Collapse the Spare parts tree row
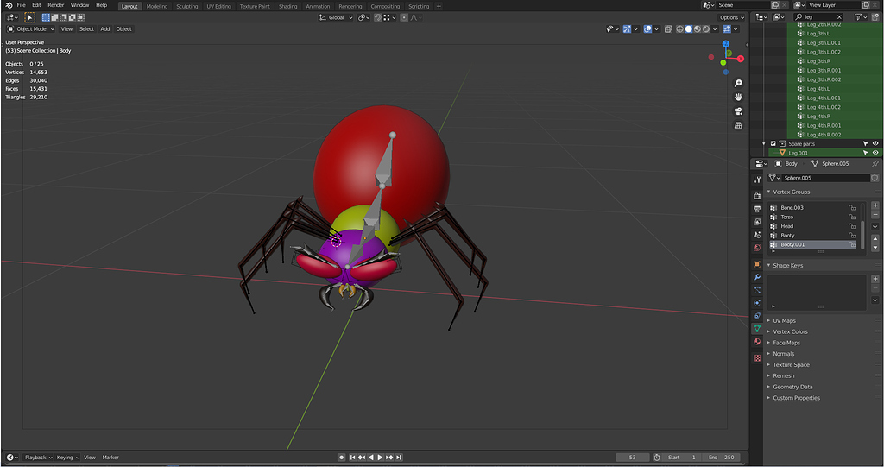Screen dimensions: 884x467 764,144
